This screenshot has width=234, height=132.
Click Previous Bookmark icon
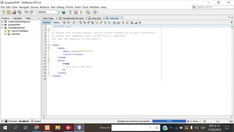point(101,23)
